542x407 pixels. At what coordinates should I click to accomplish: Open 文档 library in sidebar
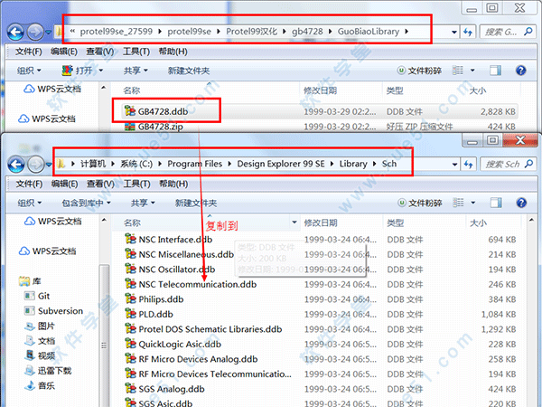click(x=46, y=341)
